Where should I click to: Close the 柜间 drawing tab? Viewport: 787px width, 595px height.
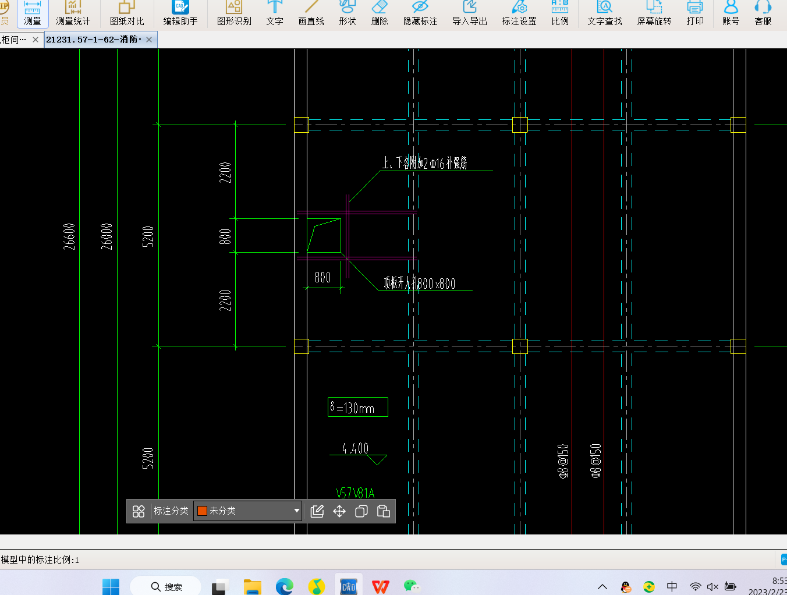36,40
